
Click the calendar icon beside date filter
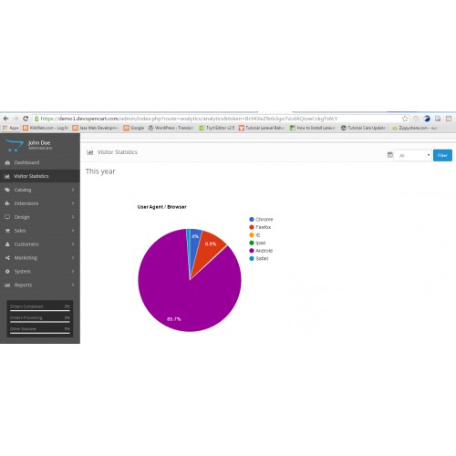[390, 155]
